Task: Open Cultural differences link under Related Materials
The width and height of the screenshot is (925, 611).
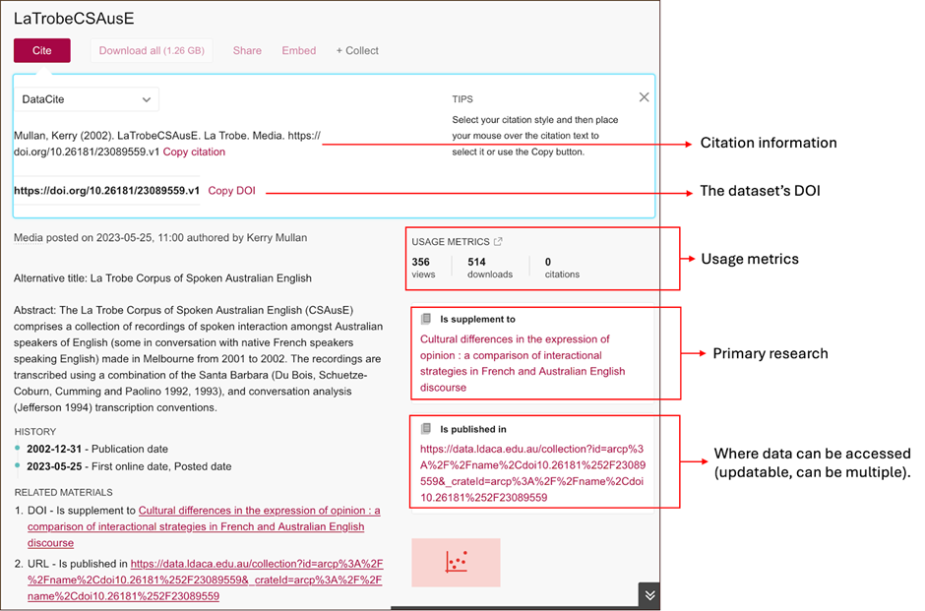Action: [204, 526]
